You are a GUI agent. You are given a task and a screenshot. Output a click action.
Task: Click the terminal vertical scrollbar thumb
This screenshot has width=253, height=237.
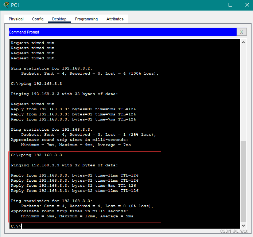point(243,181)
